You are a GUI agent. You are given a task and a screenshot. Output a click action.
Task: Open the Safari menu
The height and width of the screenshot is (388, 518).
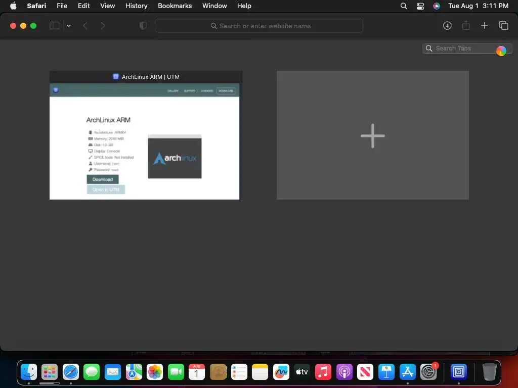click(x=36, y=6)
